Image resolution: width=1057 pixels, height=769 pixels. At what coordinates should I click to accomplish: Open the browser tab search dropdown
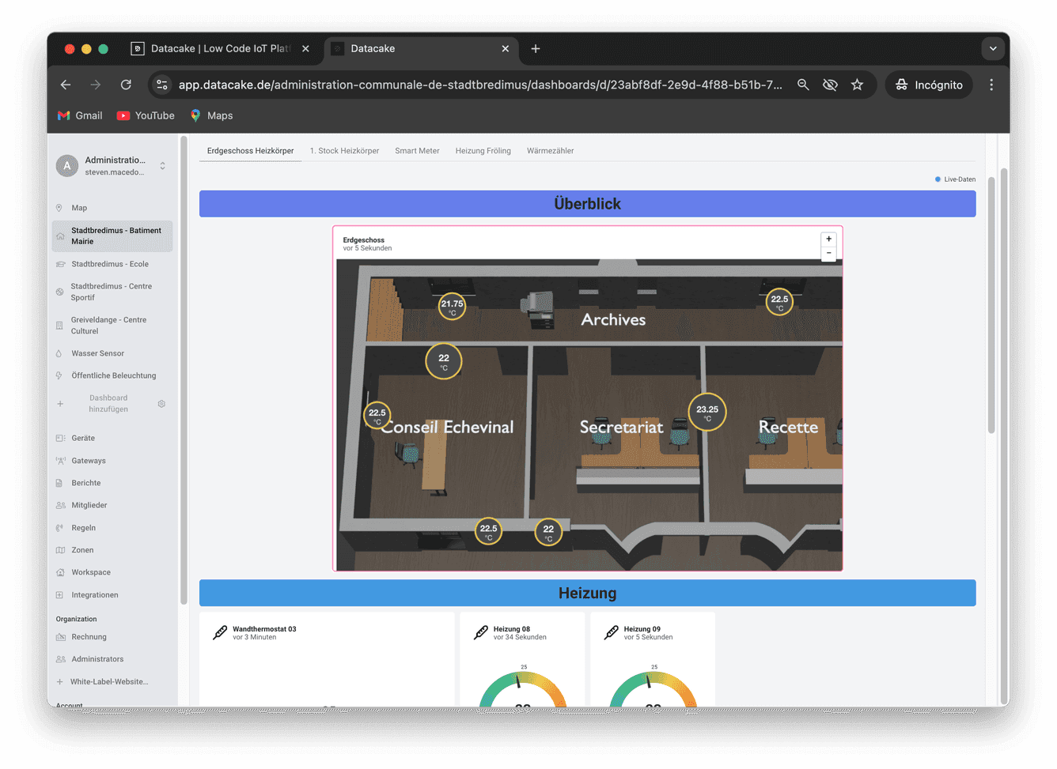click(x=993, y=48)
